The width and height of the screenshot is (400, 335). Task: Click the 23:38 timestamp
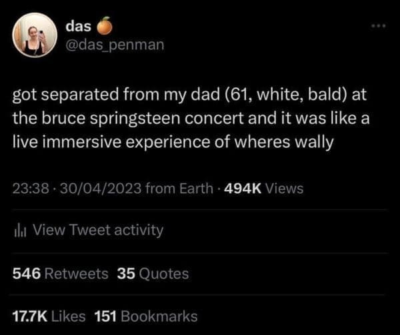pyautogui.click(x=28, y=188)
